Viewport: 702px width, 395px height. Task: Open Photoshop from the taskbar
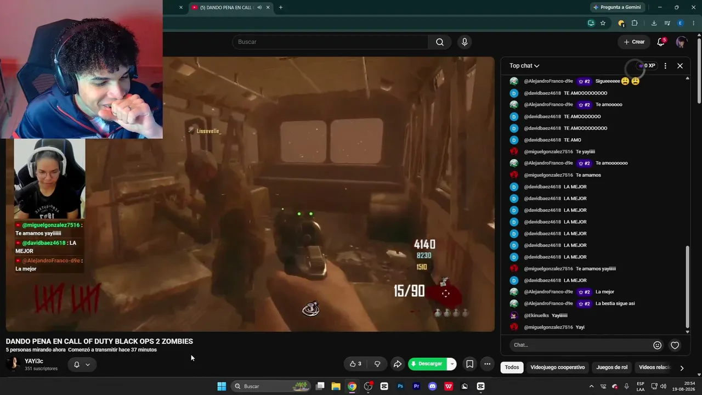[x=400, y=386]
